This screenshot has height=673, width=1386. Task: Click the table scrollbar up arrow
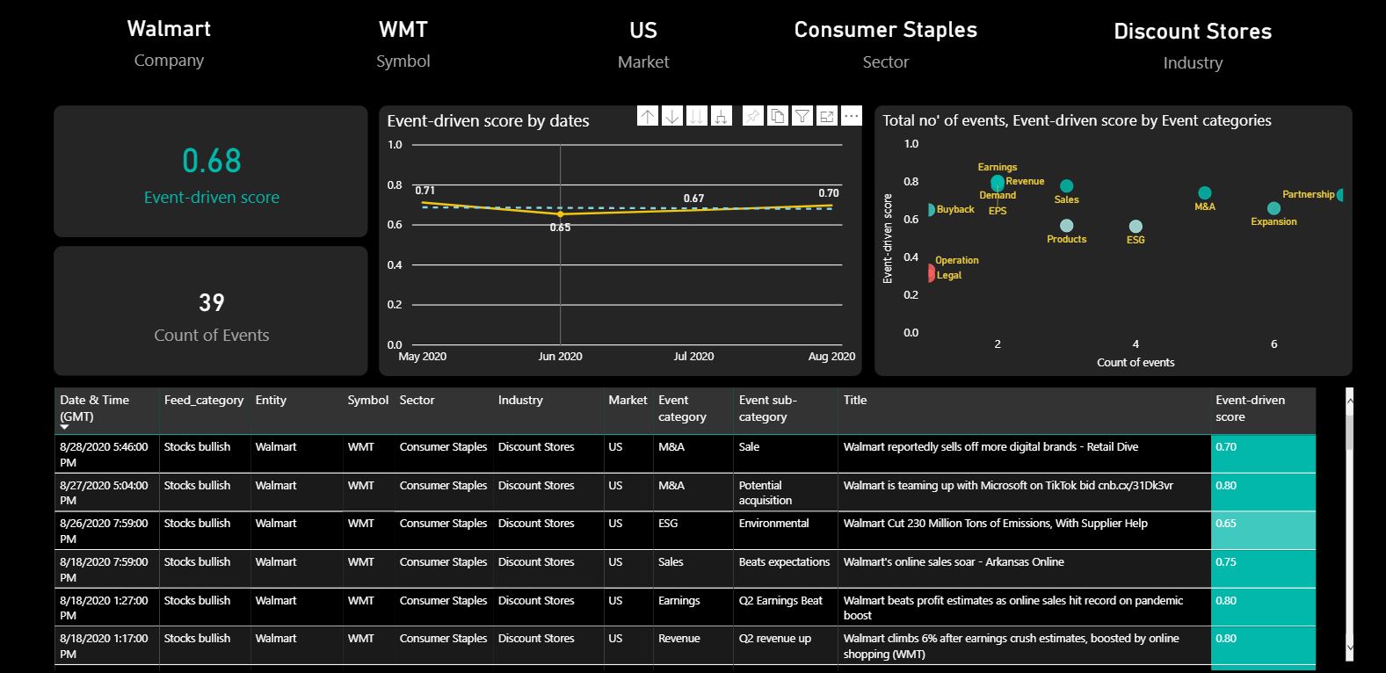pos(1350,400)
